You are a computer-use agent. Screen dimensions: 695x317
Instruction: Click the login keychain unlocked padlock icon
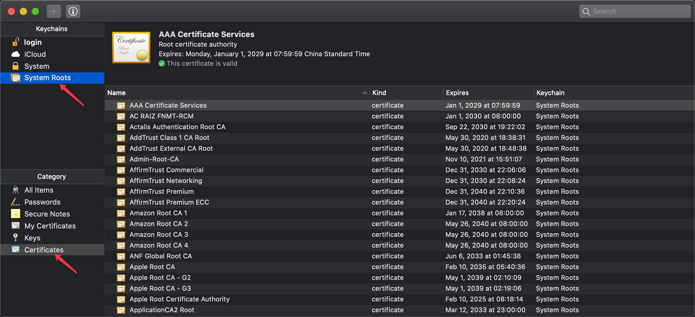[16, 42]
